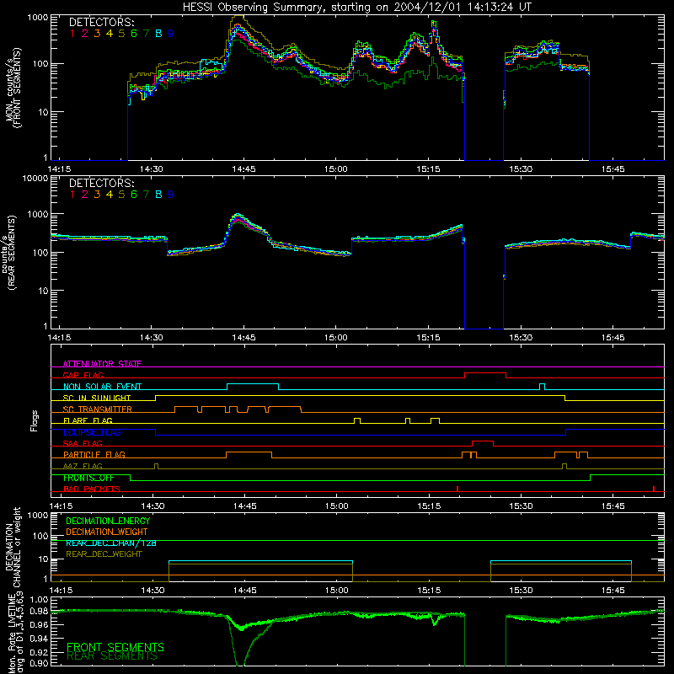Image resolution: width=674 pixels, height=674 pixels.
Task: Click the REAR SEGMENTS legend in the livetime plot
Action: pos(112,655)
